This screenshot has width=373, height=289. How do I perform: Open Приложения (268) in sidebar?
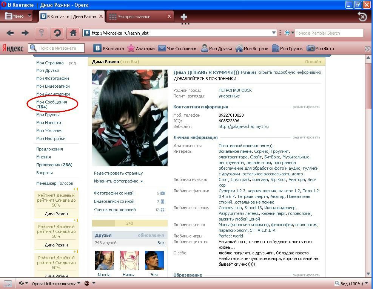click(54, 165)
